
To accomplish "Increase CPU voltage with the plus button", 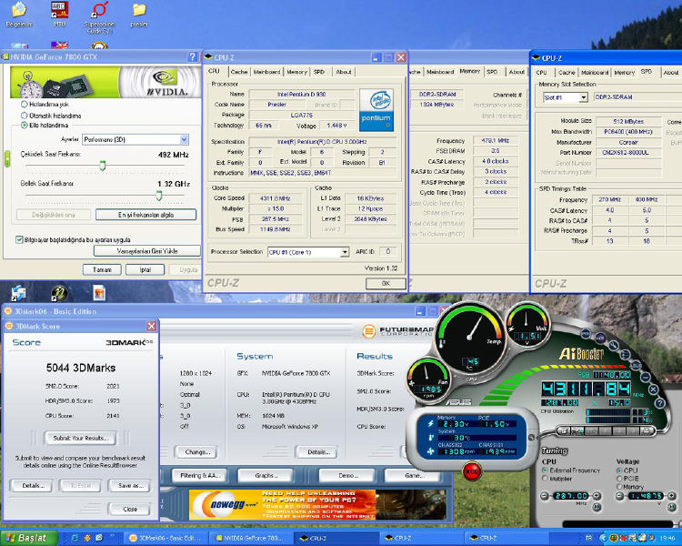I will (x=671, y=495).
